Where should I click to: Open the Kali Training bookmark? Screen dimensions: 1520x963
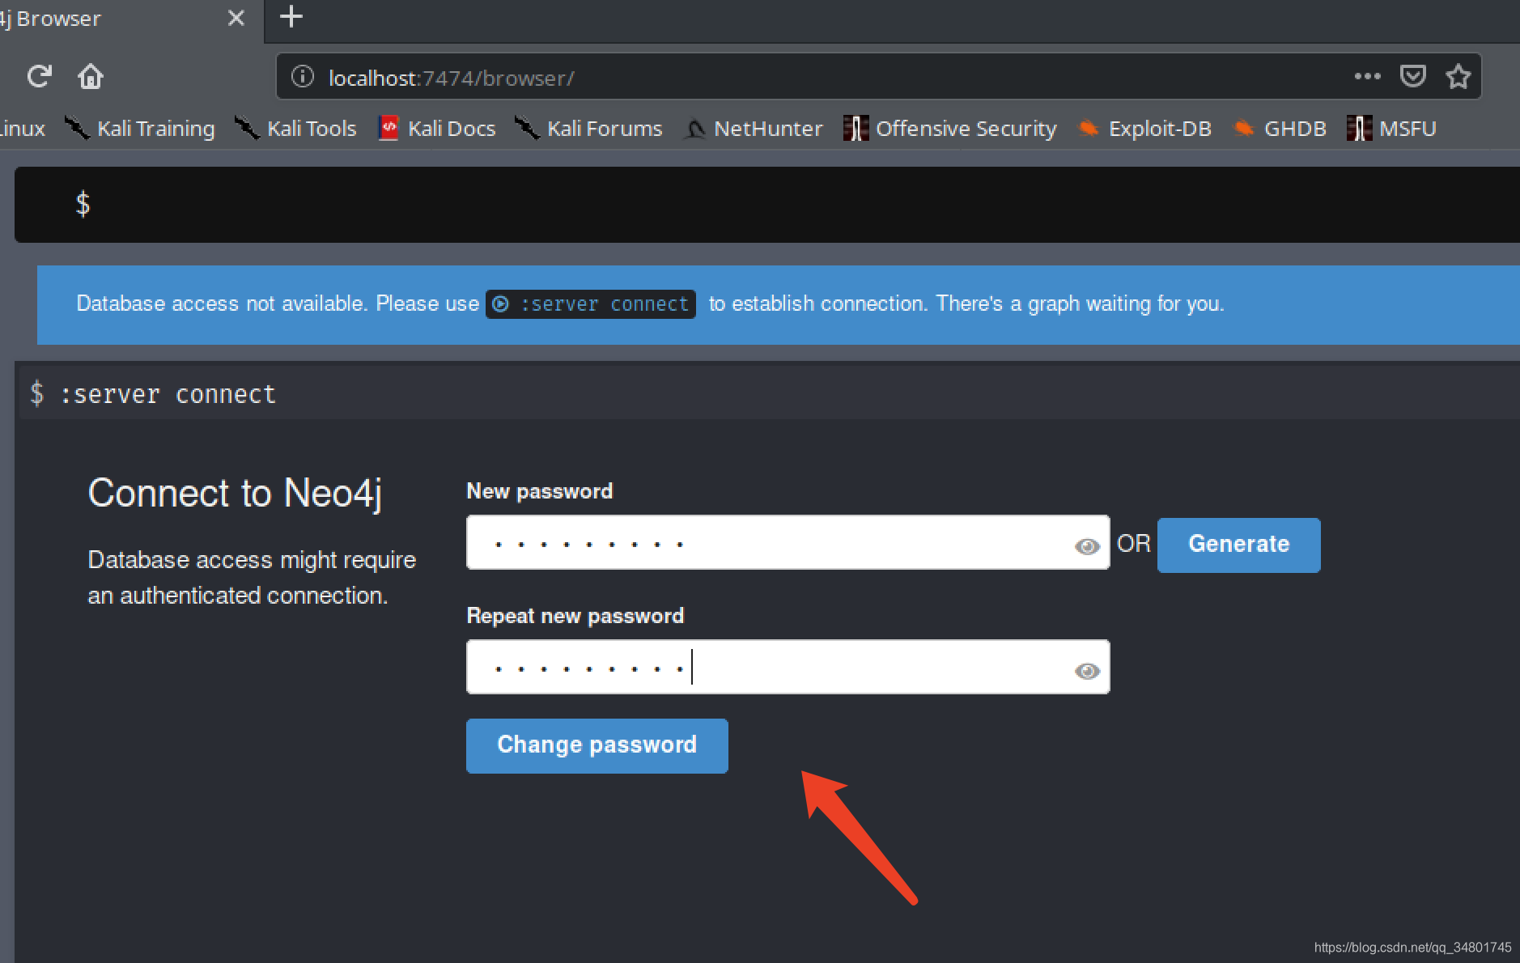coord(140,128)
